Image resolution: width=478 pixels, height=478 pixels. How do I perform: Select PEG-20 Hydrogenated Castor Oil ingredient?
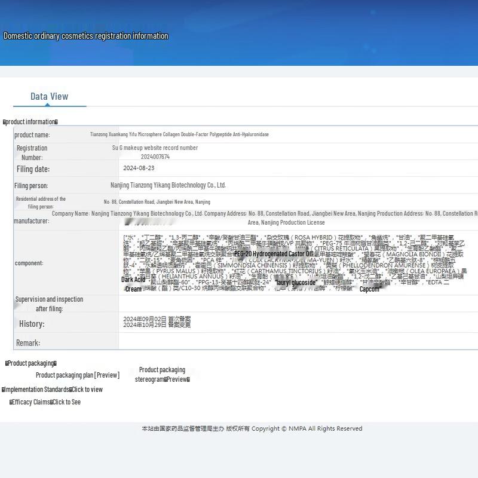[273, 254]
